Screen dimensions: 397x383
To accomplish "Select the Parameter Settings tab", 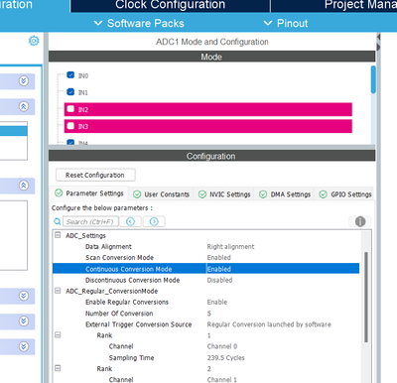I will [89, 193].
